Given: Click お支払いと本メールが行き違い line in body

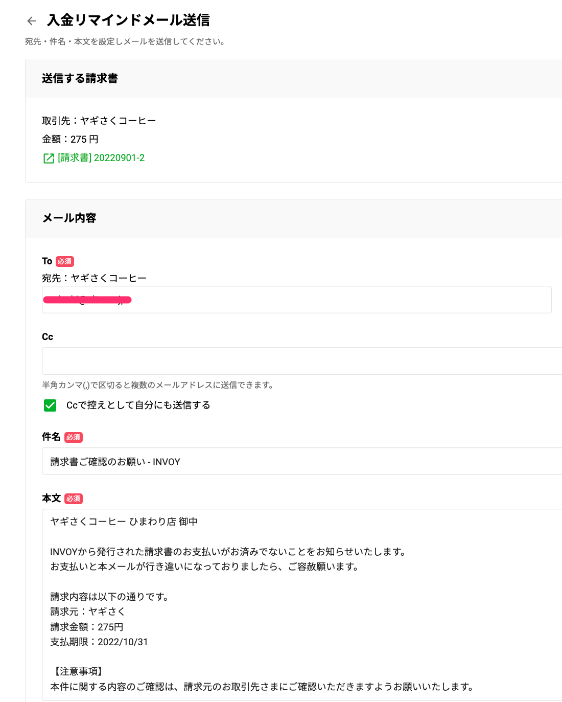Looking at the screenshot, I should click(x=204, y=567).
